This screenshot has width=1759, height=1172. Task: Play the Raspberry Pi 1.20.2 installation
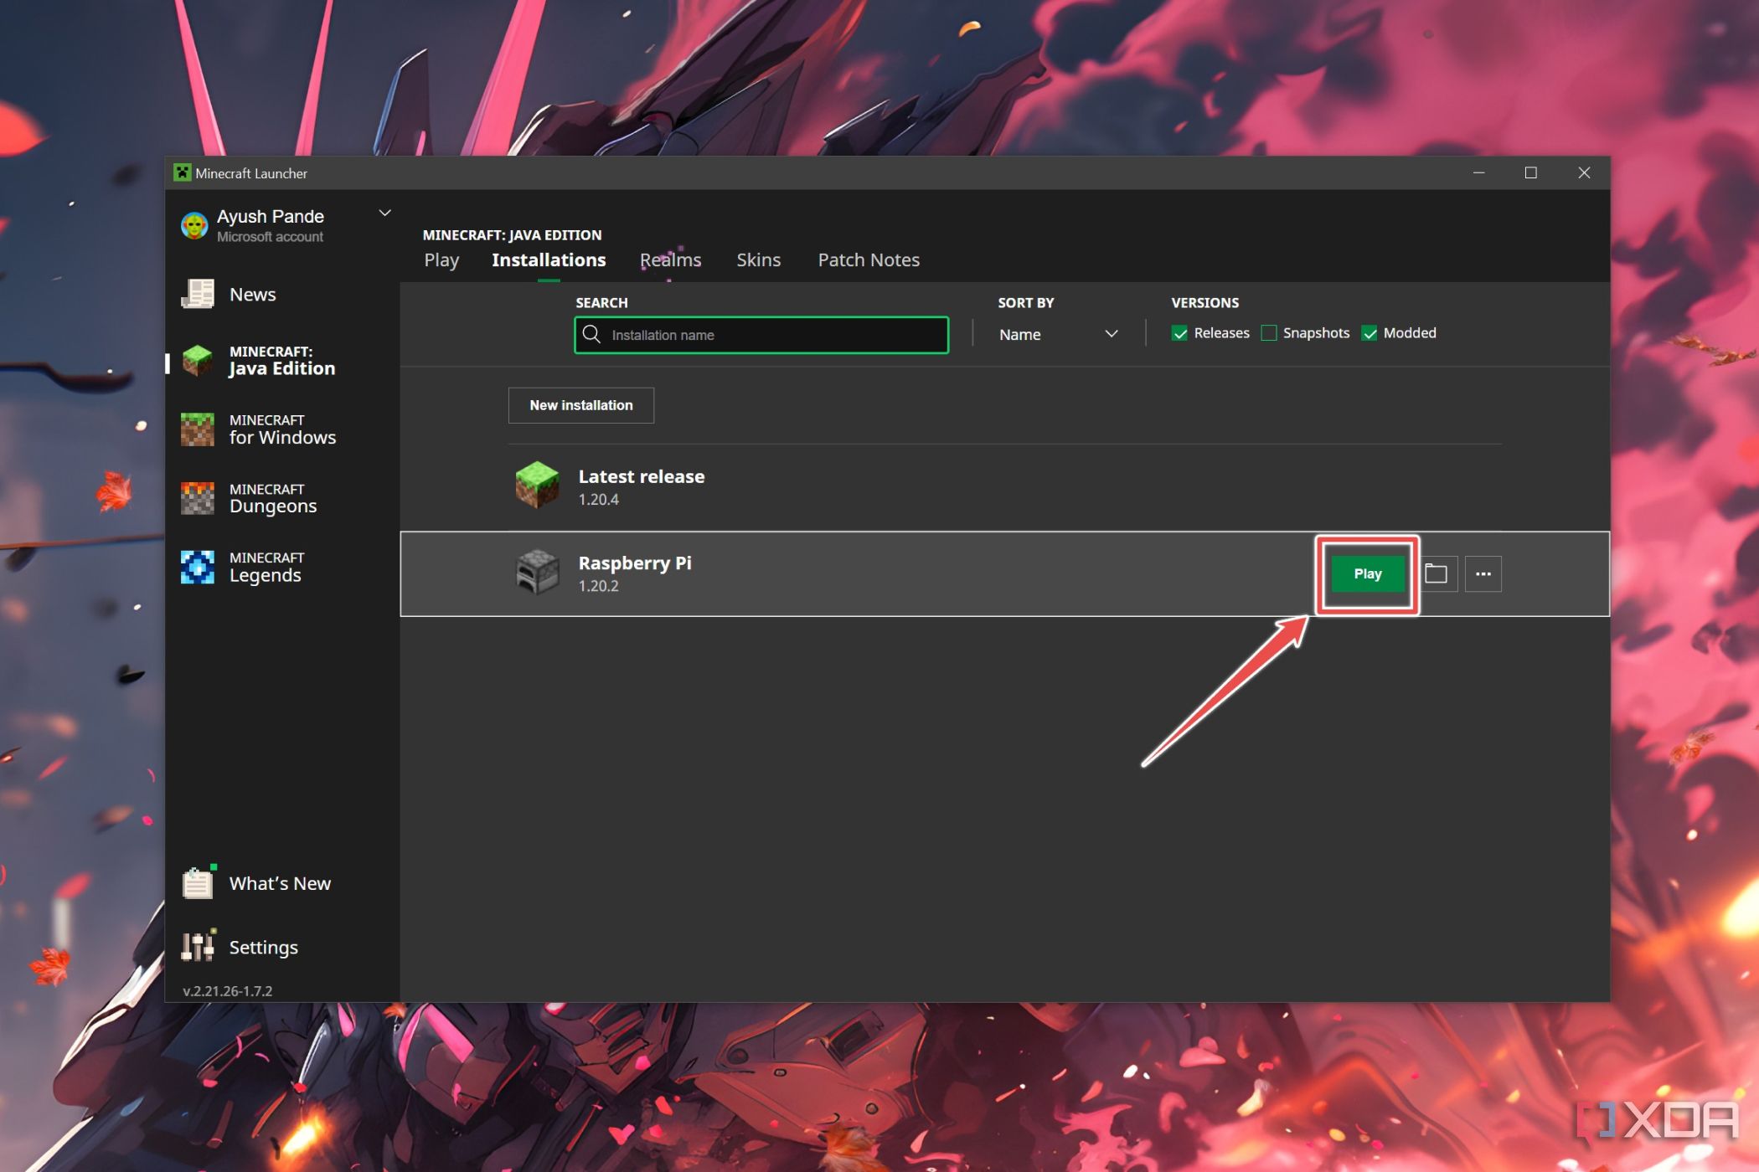tap(1366, 573)
